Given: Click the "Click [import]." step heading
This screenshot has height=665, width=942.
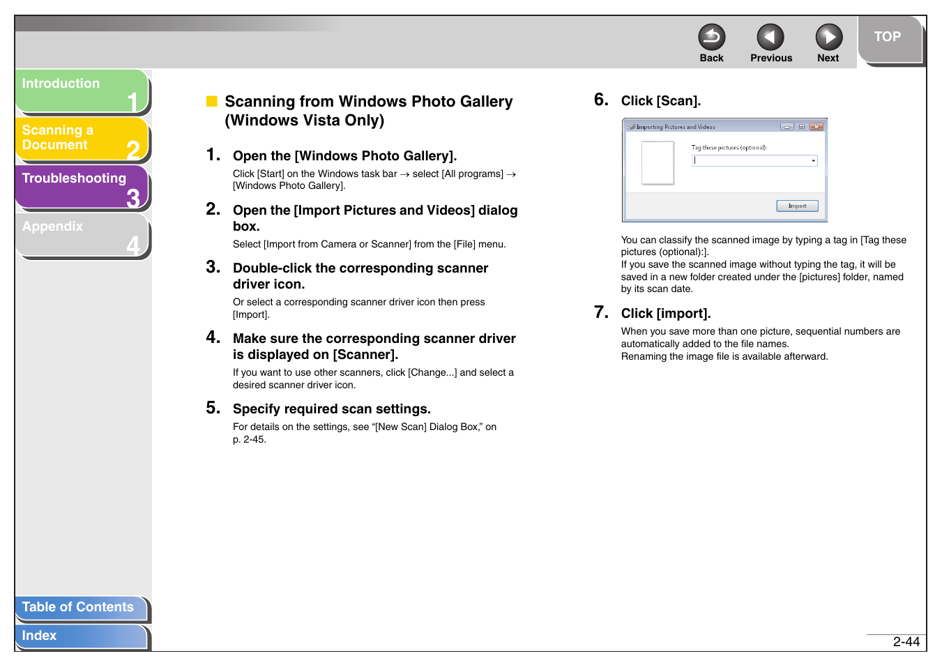Looking at the screenshot, I should point(666,314).
